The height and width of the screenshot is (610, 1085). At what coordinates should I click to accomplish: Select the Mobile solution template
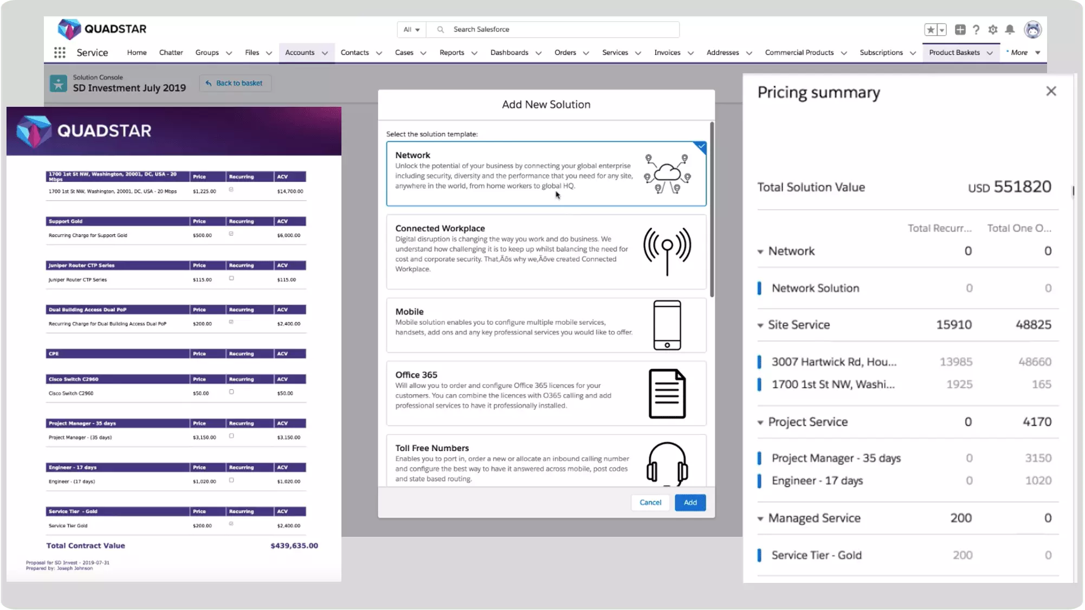pos(546,325)
